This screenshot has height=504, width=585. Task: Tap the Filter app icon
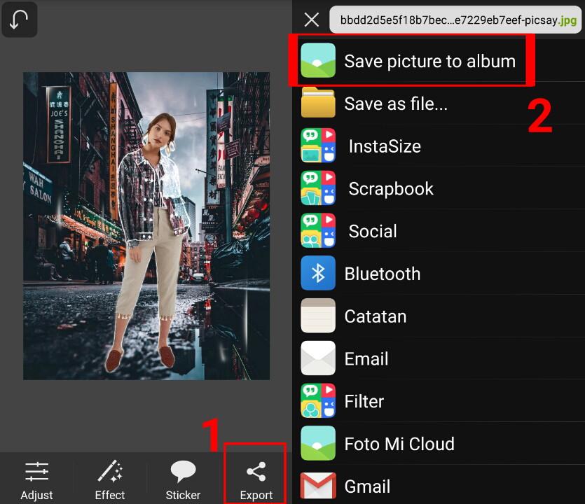click(318, 400)
